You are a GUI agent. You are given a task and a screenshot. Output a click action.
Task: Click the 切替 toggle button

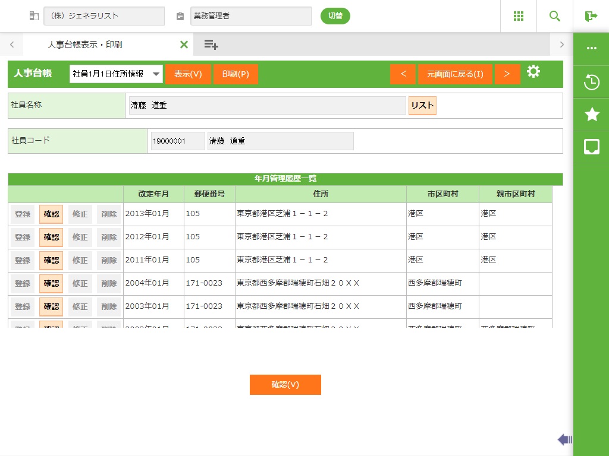coord(335,16)
